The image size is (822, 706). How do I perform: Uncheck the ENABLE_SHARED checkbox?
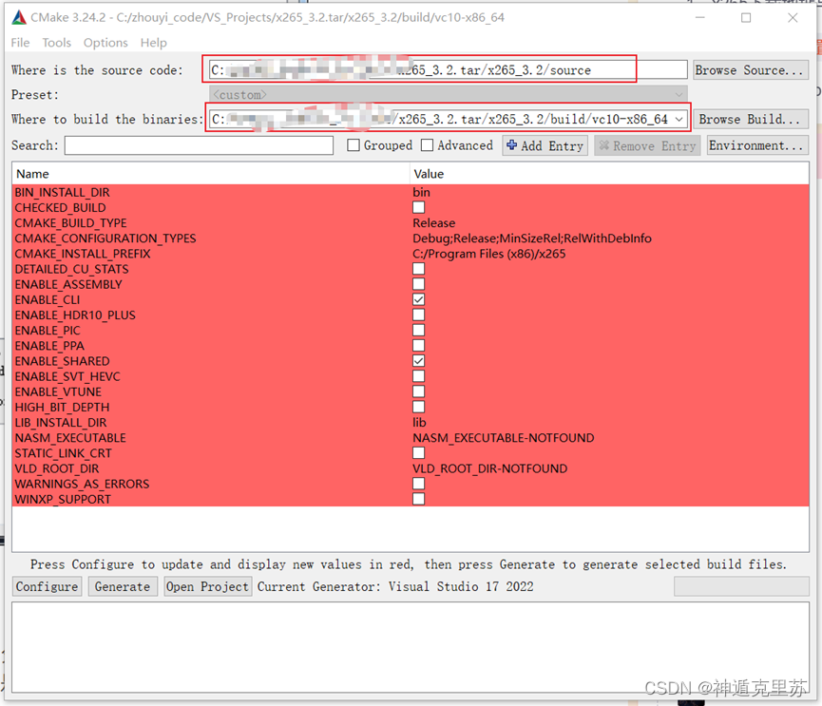click(418, 360)
